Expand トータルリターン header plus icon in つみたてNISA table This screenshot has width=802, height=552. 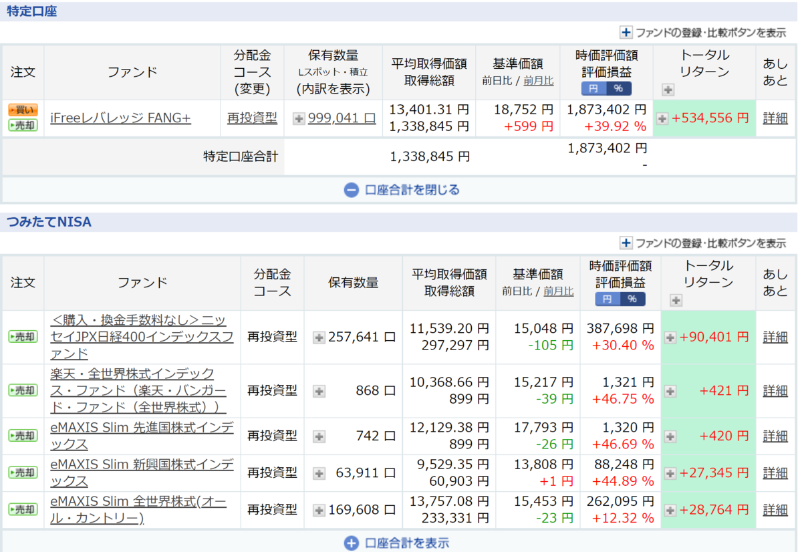point(676,300)
